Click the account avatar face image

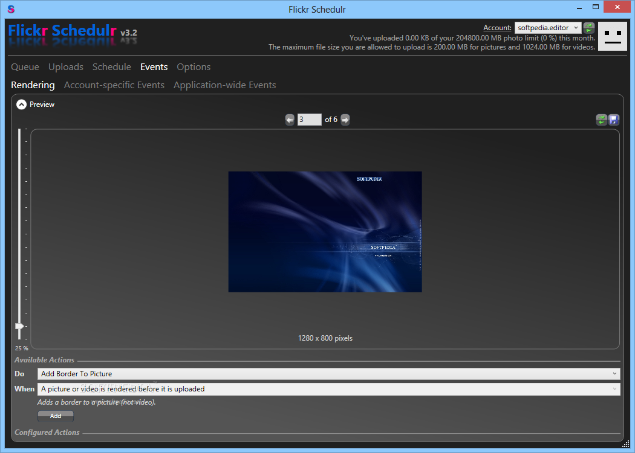(612, 36)
